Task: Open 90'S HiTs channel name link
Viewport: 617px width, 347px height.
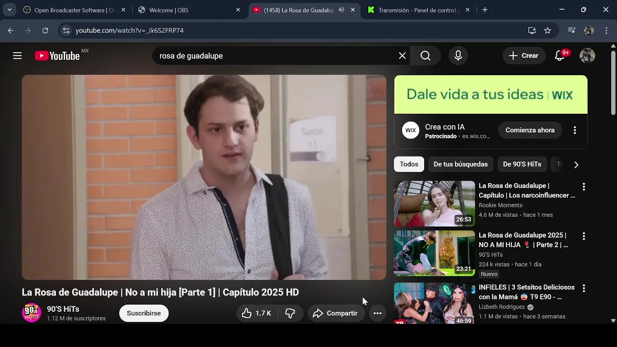Action: 63,309
